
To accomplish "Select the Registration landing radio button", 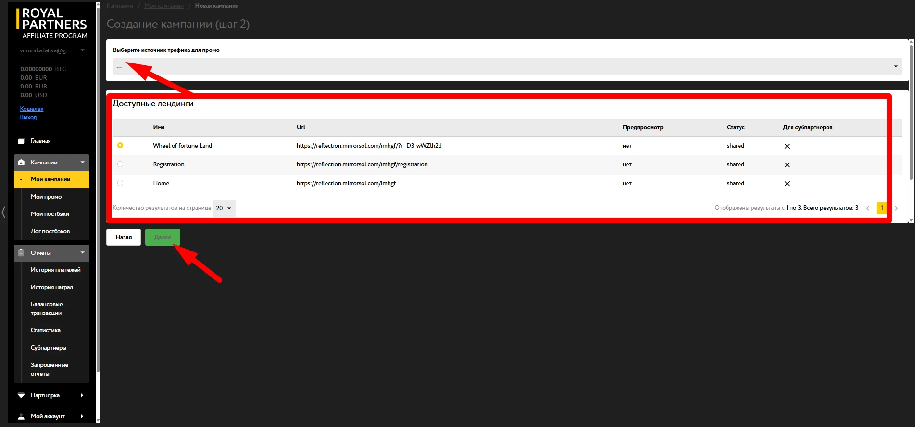I will coord(120,164).
